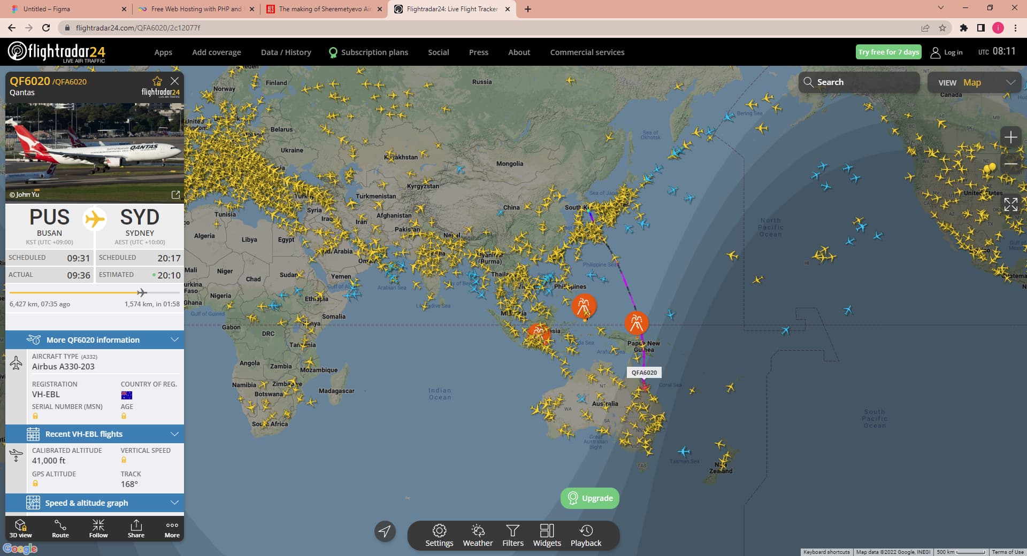Screen dimensions: 1027x556
Task: Open the Qantas aircraft photo
Action: [95, 152]
